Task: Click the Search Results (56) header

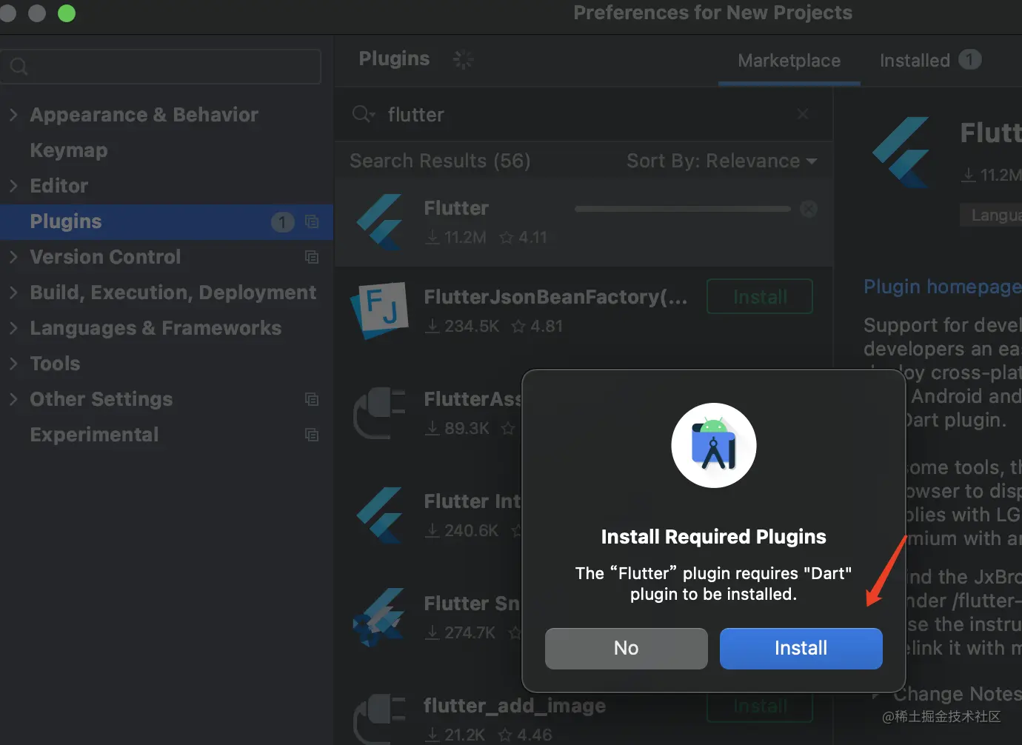Action: click(x=440, y=161)
